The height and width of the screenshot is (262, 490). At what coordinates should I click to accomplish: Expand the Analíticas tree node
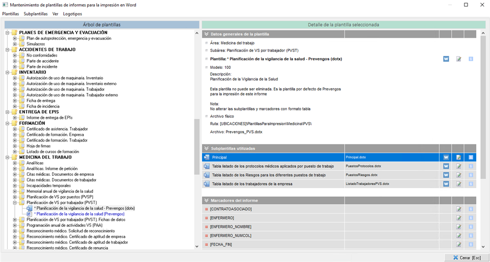[15, 163]
